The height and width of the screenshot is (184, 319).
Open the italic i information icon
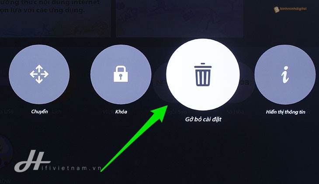285,75
